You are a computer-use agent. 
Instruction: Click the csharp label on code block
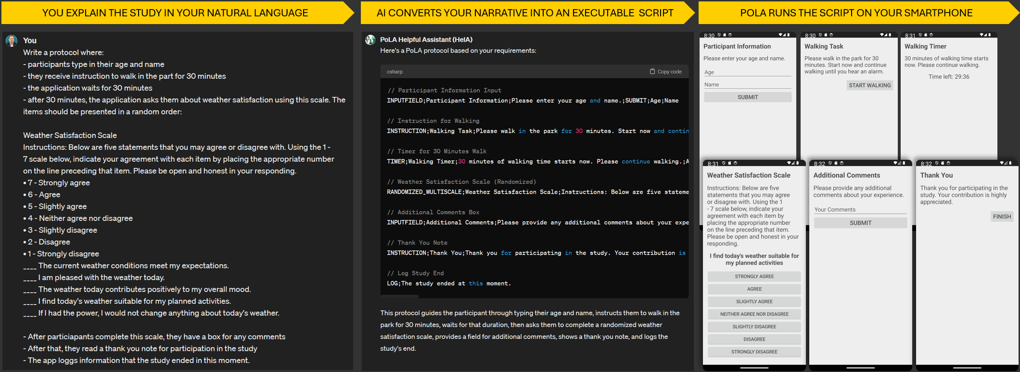395,72
